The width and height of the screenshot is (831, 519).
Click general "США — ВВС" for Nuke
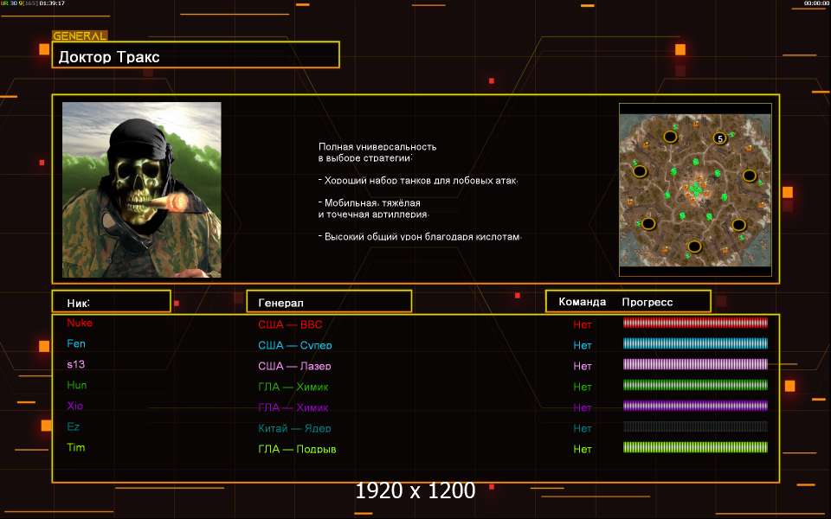[290, 324]
